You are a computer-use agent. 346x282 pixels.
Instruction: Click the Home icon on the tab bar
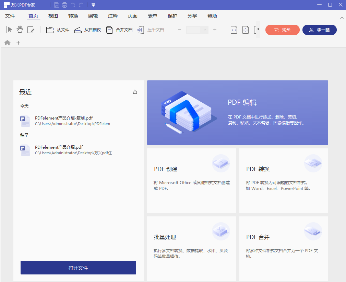pos(7,43)
